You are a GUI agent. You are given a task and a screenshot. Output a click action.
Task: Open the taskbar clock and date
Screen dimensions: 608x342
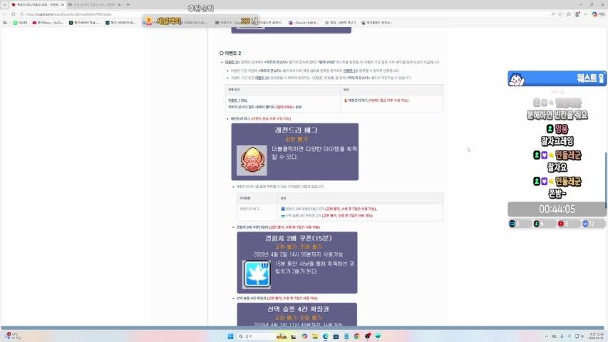(x=597, y=336)
